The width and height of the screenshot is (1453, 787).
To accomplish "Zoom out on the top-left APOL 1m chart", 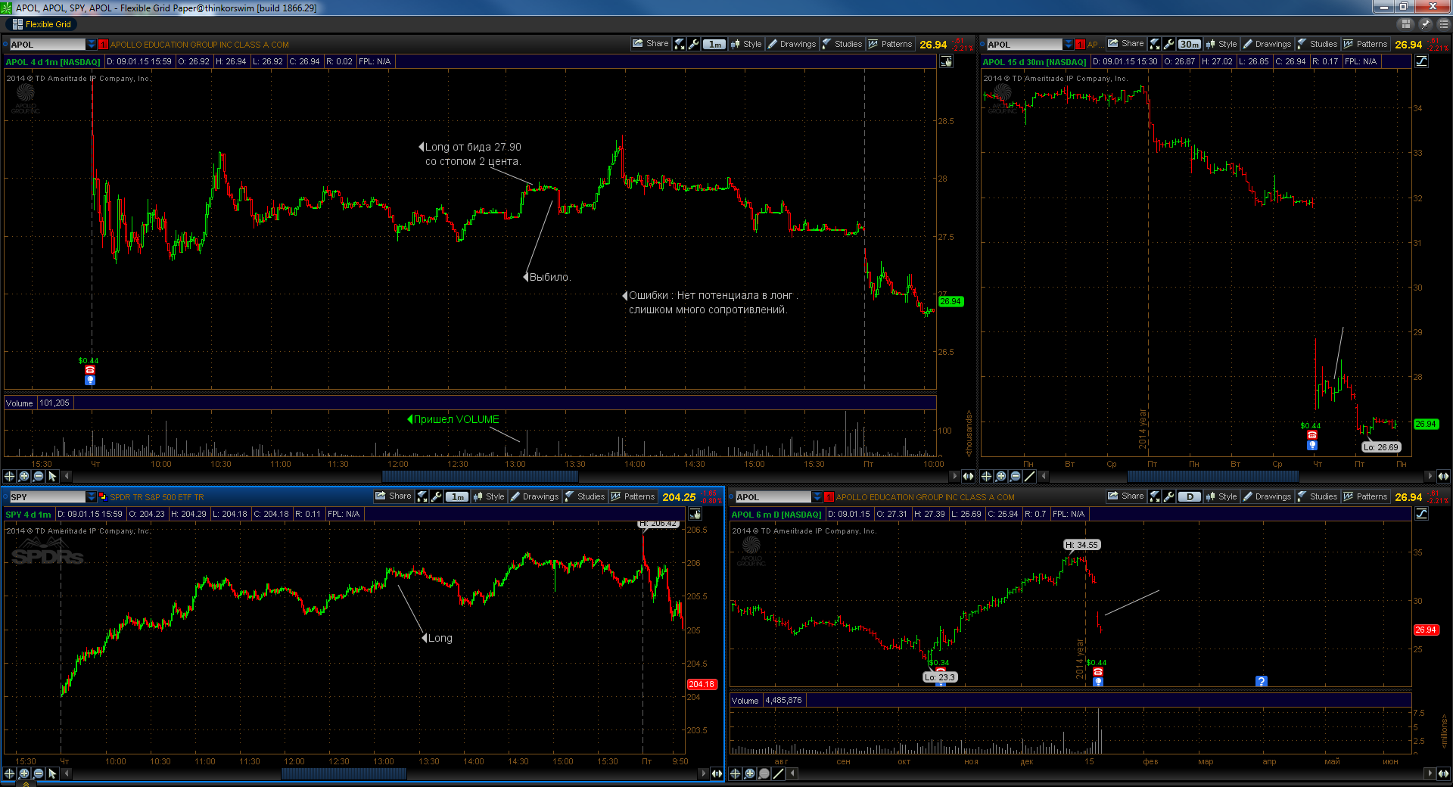I will (x=38, y=476).
